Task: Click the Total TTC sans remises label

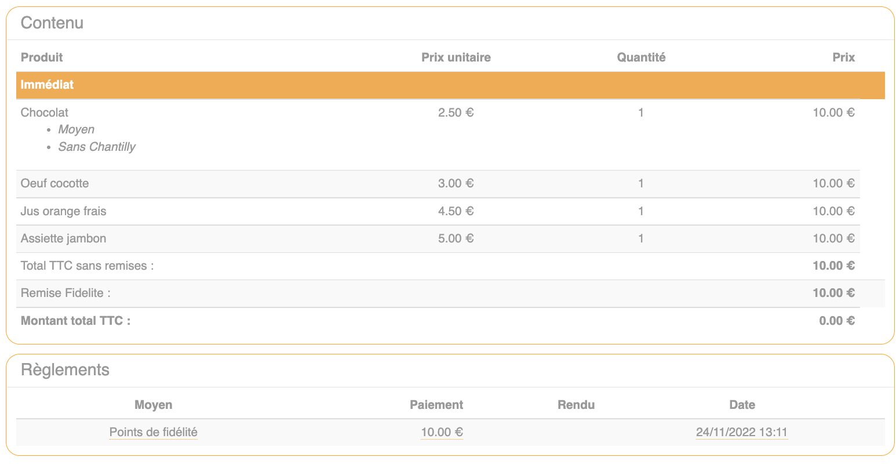Action: (x=87, y=266)
